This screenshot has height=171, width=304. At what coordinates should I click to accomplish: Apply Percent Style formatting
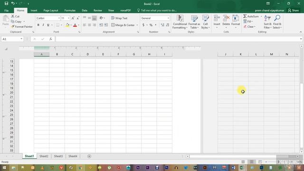151,25
